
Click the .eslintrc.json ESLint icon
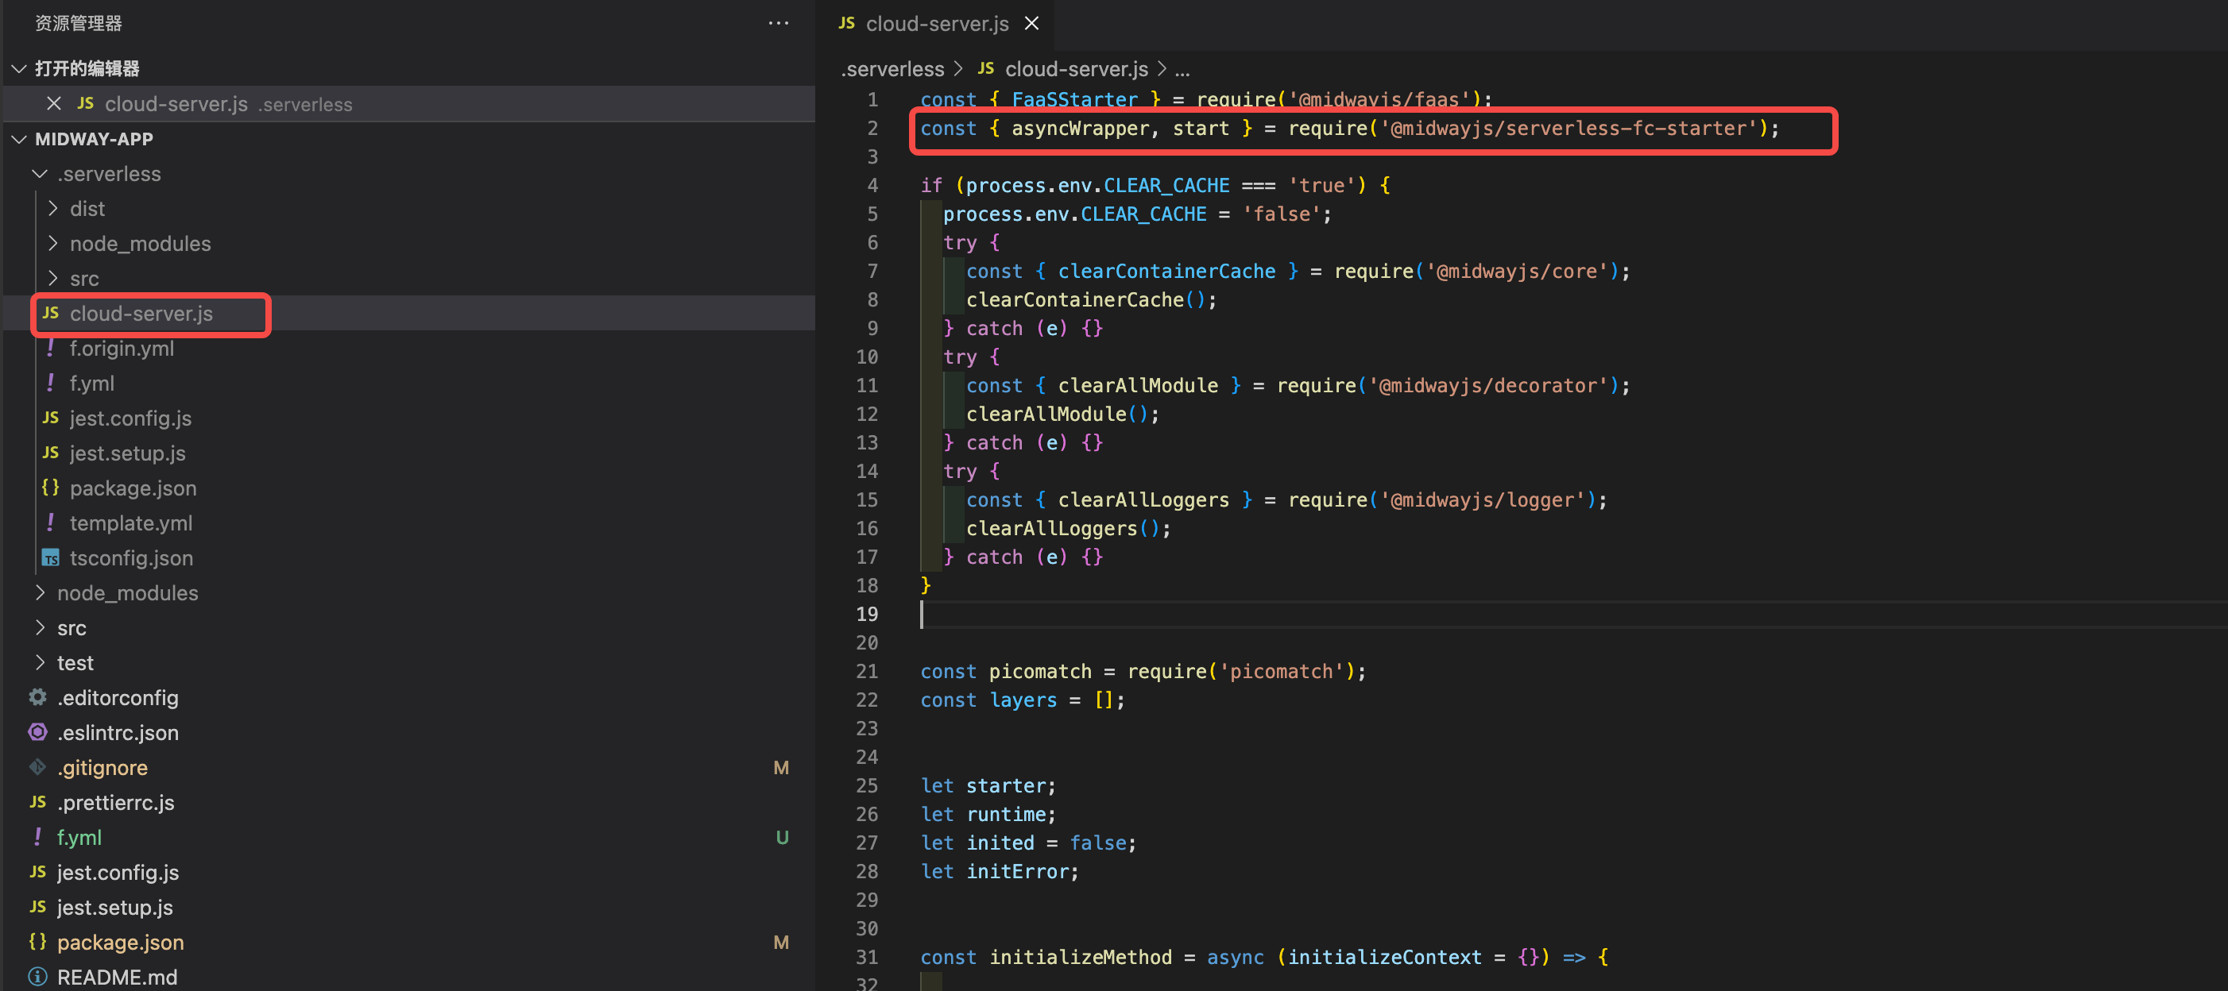pos(37,733)
